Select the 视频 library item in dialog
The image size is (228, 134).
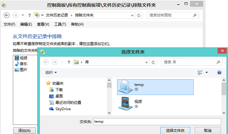click(155, 104)
